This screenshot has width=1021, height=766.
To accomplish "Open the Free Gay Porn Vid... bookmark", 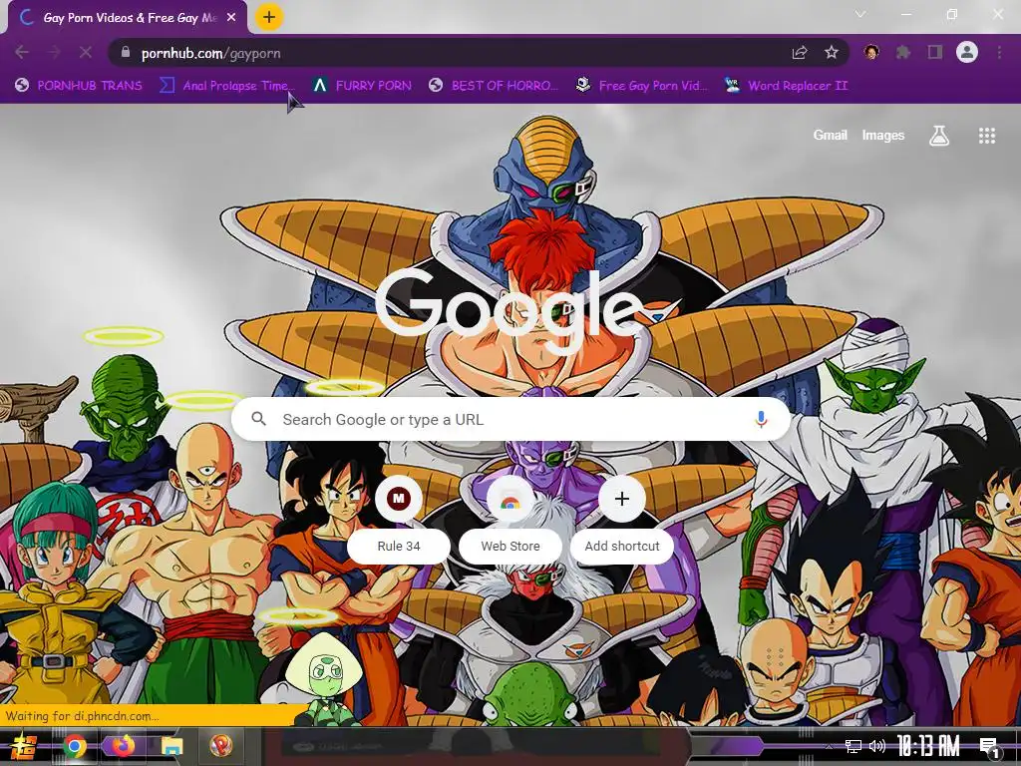I will coord(641,86).
